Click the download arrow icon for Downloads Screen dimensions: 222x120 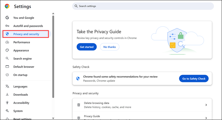pos(7,95)
